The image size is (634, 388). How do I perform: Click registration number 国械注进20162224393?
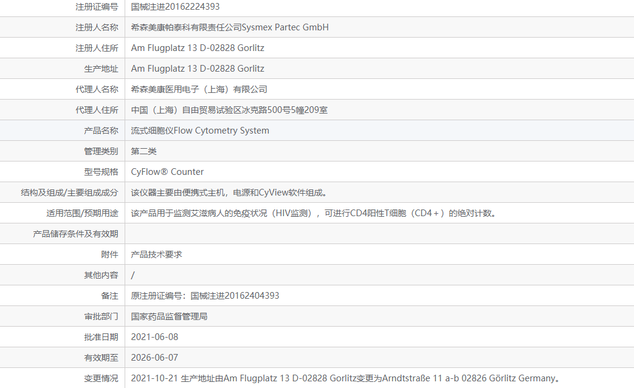coord(175,7)
